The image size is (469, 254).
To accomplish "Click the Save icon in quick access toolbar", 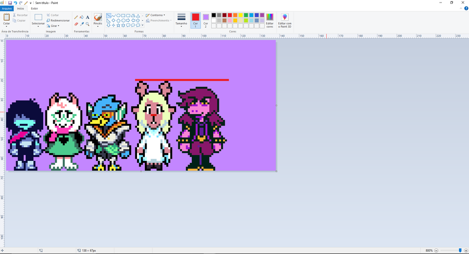I will (10, 3).
